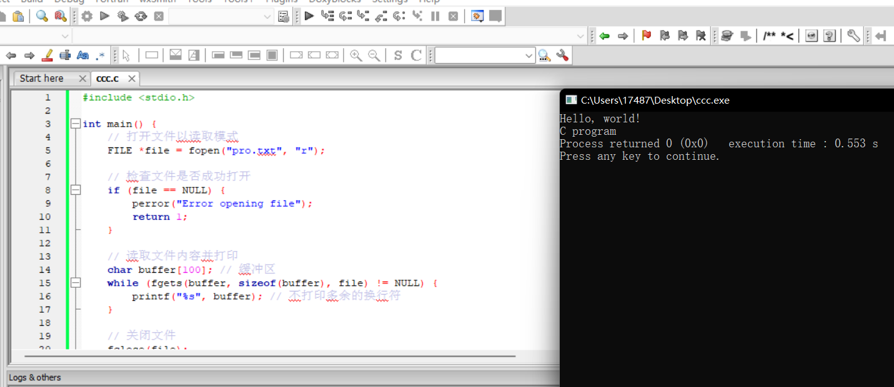
Task: Open the ThreadSearch text combo box
Action: [x=485, y=56]
